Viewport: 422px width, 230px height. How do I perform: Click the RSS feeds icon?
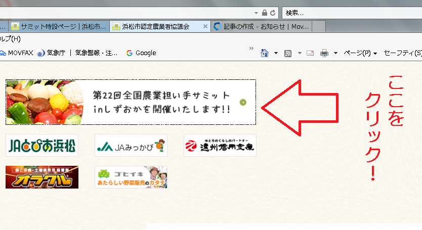coord(288,53)
